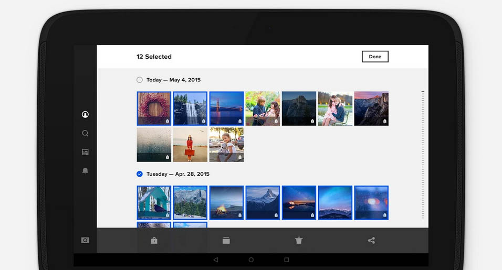This screenshot has height=270, width=502.
Task: Share selected photos using the share icon
Action: point(371,241)
